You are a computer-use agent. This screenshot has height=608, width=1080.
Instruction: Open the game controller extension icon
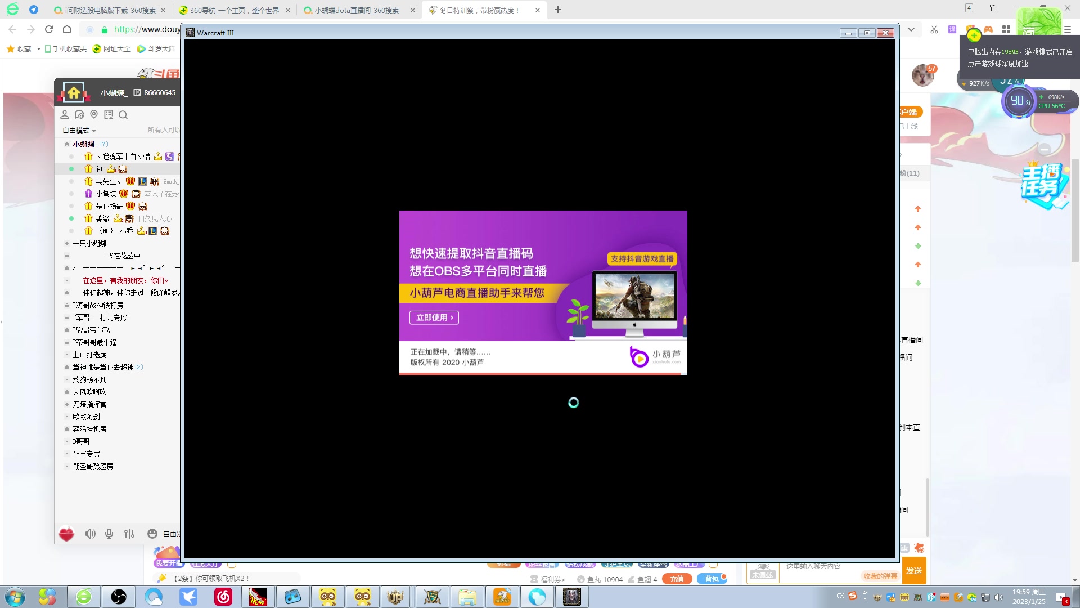pos(988,29)
